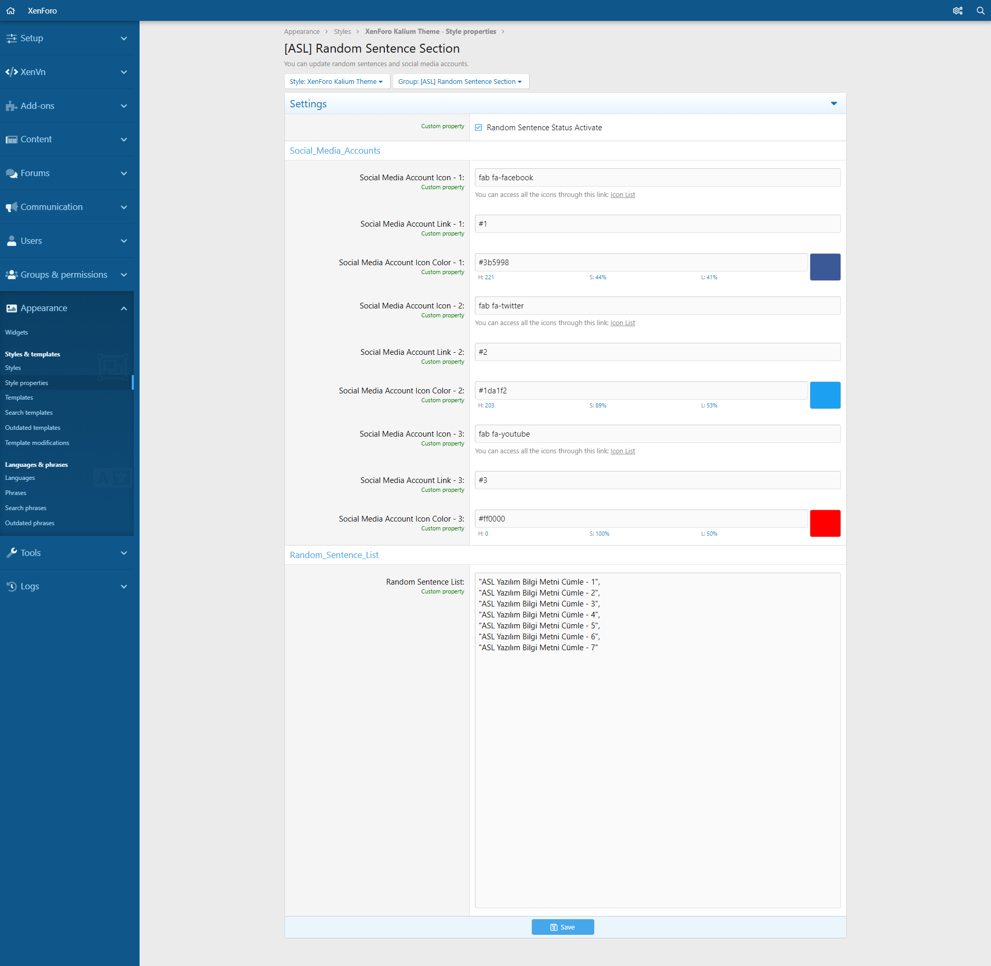Click the home icon in top bar

coord(10,10)
